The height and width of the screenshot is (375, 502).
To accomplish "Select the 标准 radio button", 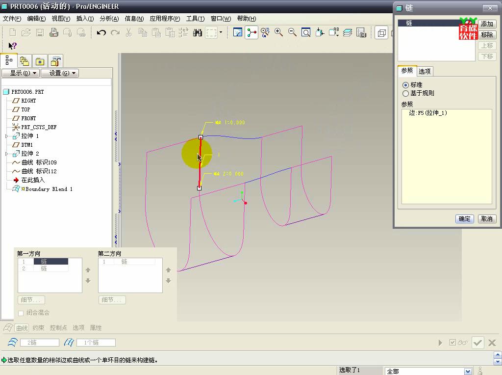I will (x=405, y=85).
